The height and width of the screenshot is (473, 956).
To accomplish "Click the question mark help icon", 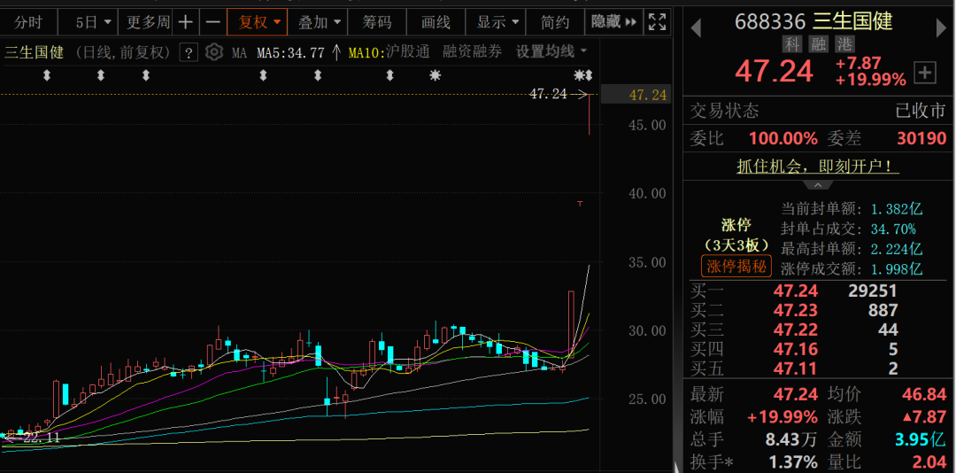I will tap(188, 52).
